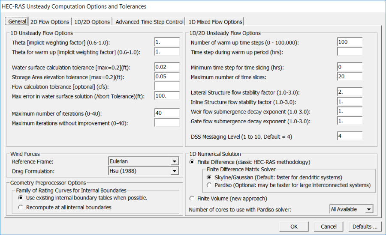Dismiss the dialog with Cancel

(329, 226)
